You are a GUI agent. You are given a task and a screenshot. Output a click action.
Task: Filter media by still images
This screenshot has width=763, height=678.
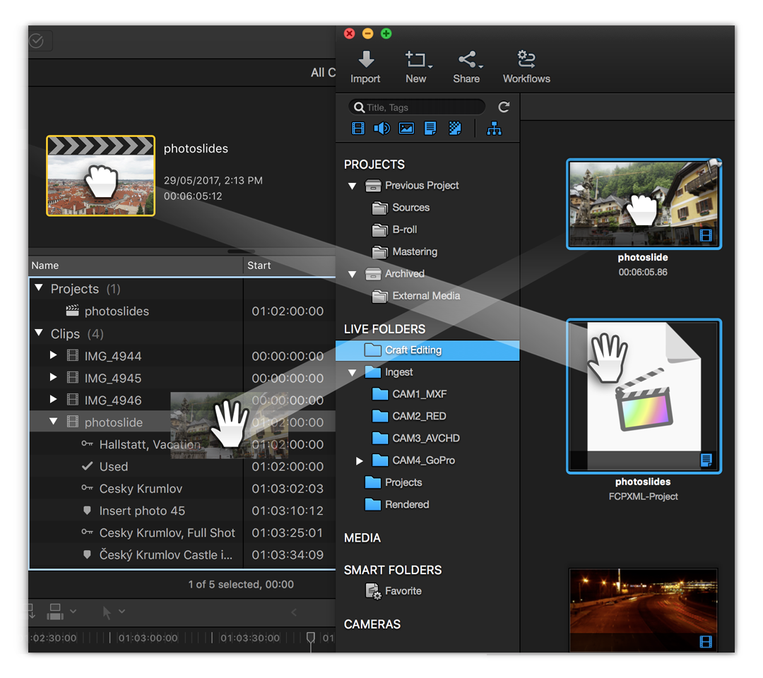pyautogui.click(x=406, y=128)
